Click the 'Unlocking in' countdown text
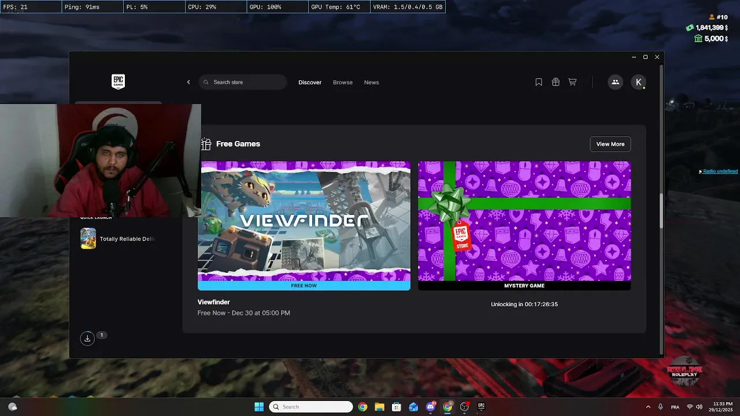 [524, 304]
